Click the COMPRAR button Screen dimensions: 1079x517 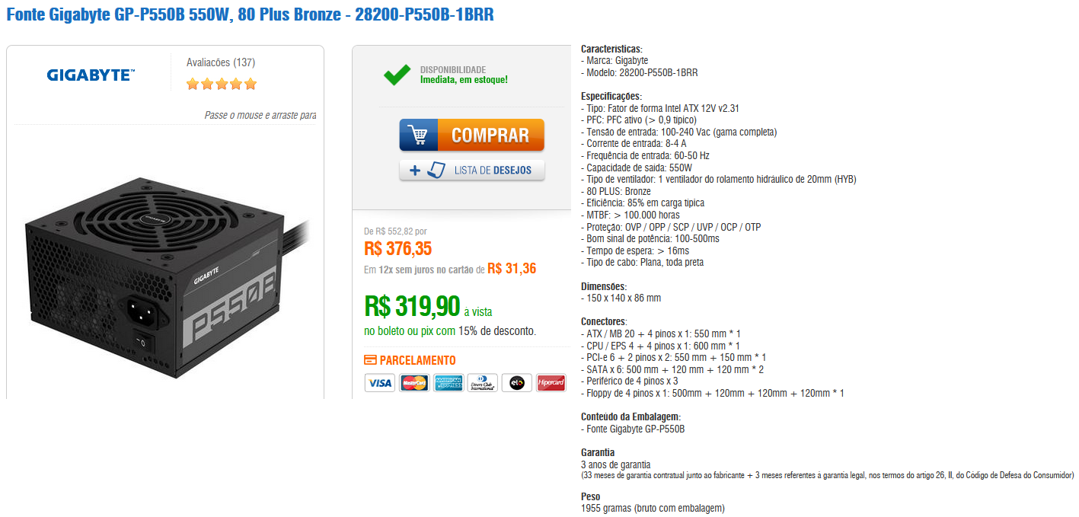click(472, 135)
